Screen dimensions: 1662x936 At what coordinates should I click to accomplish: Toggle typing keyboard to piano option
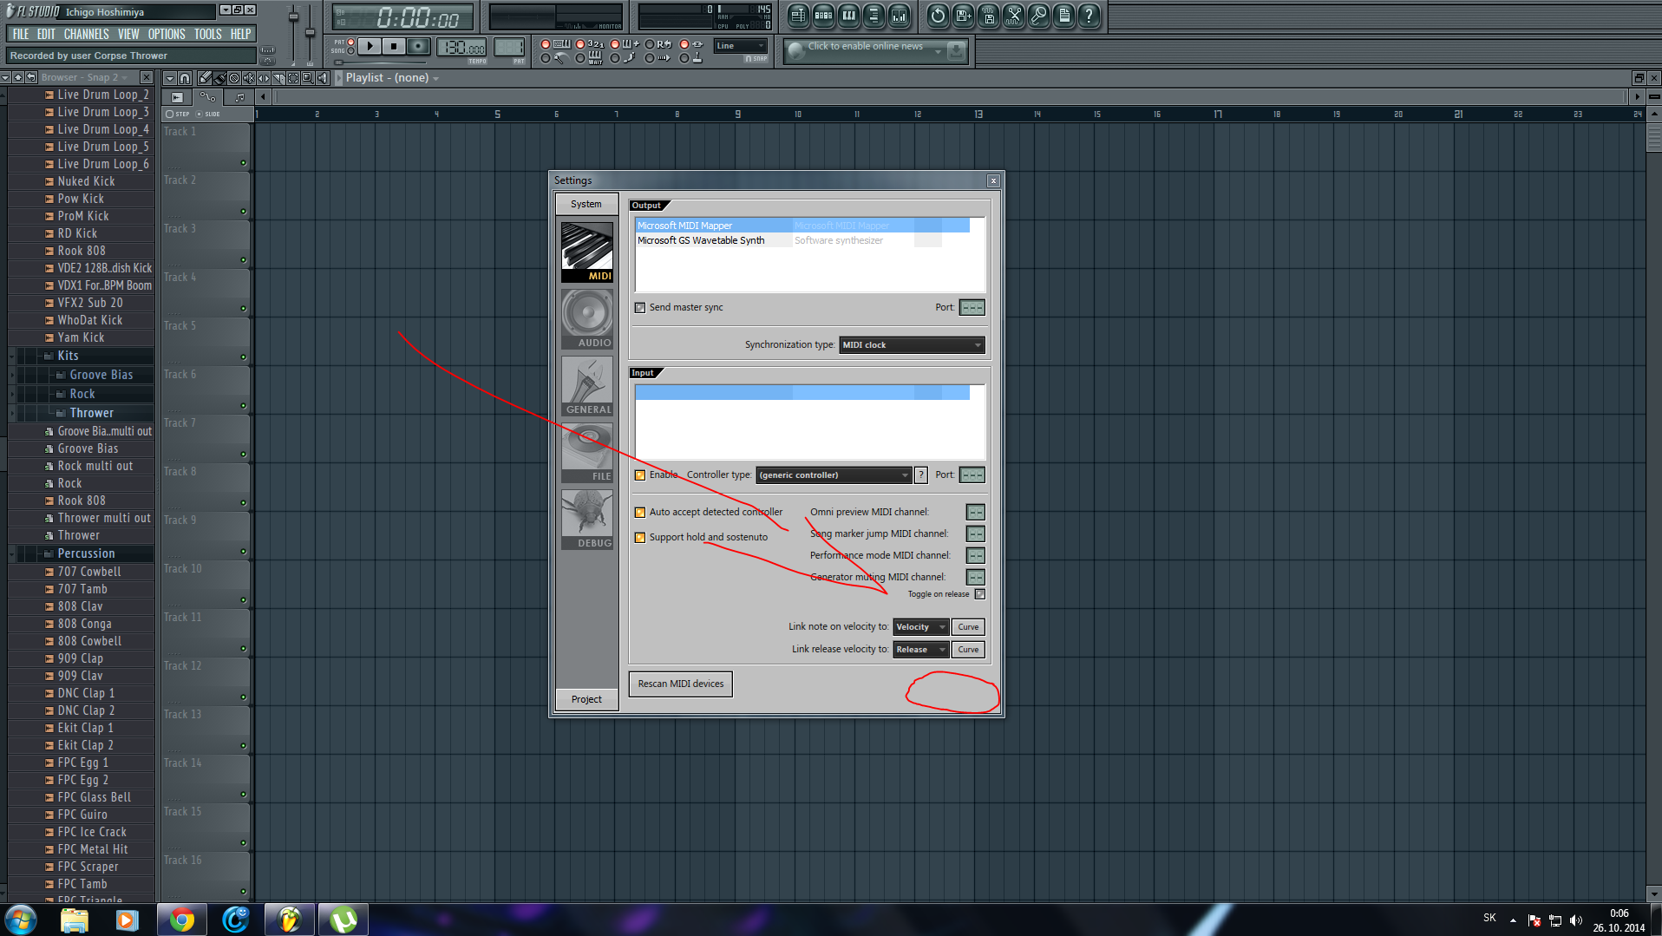pyautogui.click(x=546, y=44)
